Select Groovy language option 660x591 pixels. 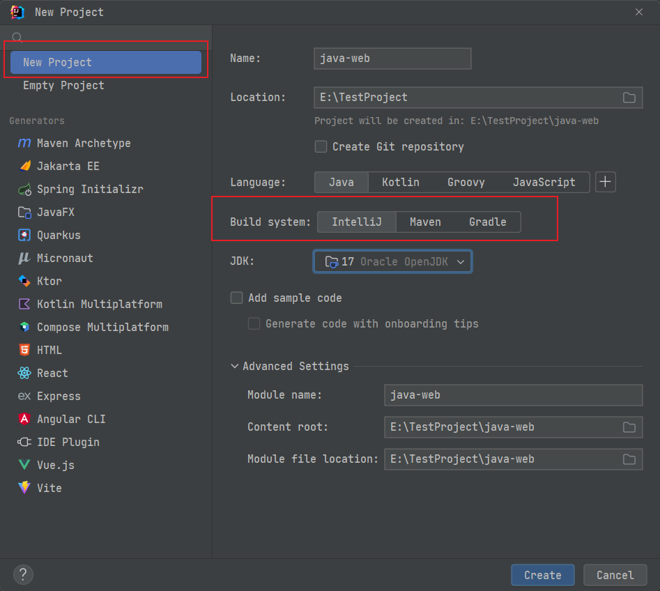pos(466,183)
